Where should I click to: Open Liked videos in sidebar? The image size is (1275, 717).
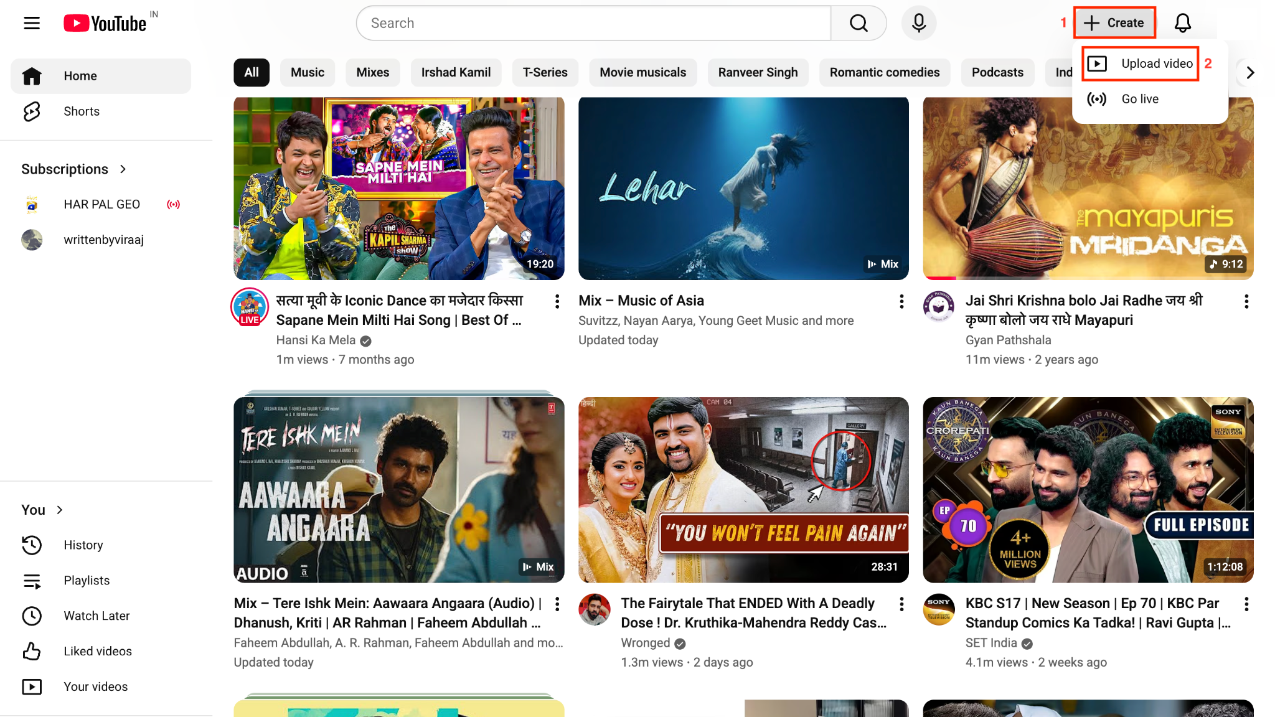(x=97, y=651)
